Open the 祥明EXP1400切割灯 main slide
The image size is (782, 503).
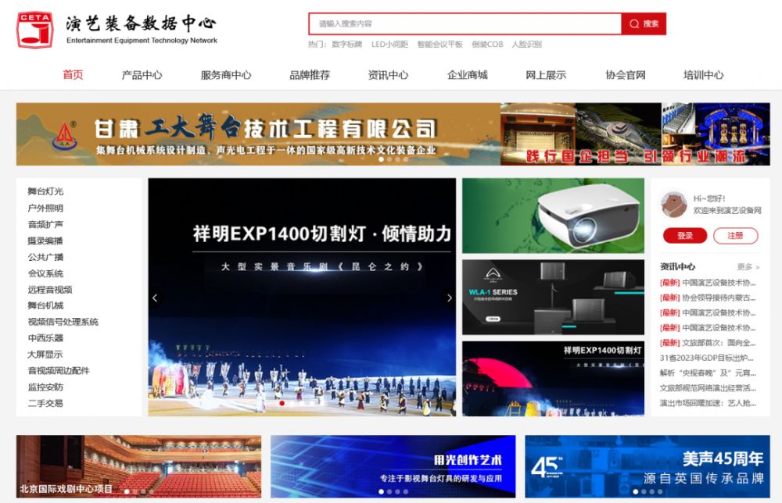point(302,298)
